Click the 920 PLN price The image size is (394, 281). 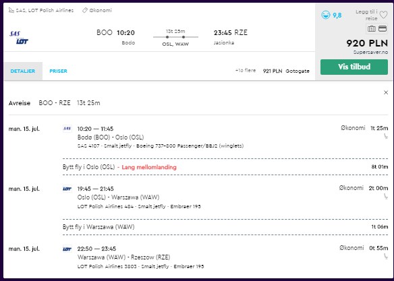click(367, 43)
